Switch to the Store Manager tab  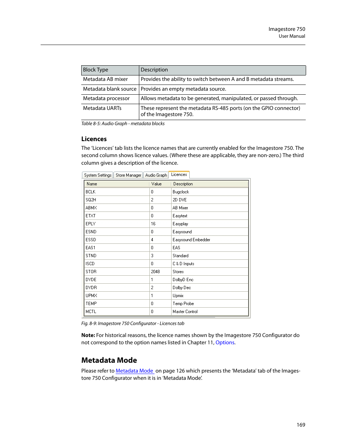point(128,175)
